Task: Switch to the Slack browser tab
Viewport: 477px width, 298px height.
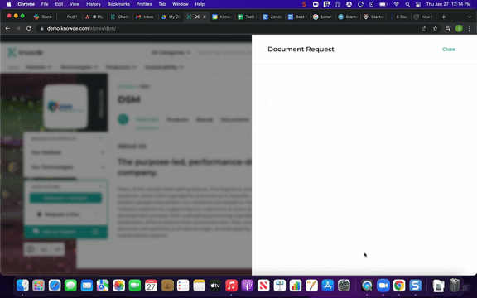Action: click(43, 17)
